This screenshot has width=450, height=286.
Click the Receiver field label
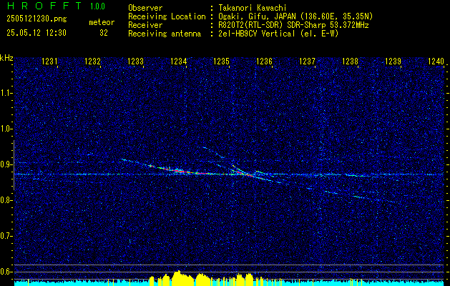[x=145, y=25]
